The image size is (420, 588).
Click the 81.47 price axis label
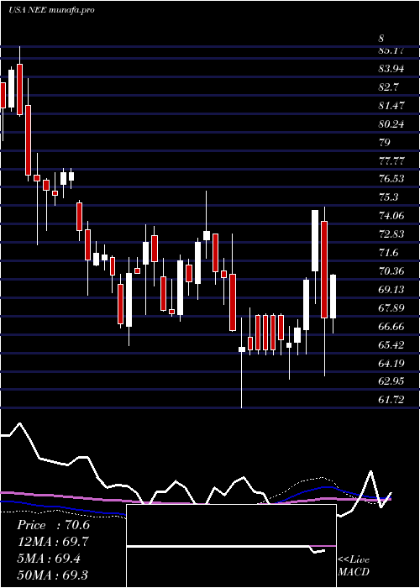[x=391, y=105]
